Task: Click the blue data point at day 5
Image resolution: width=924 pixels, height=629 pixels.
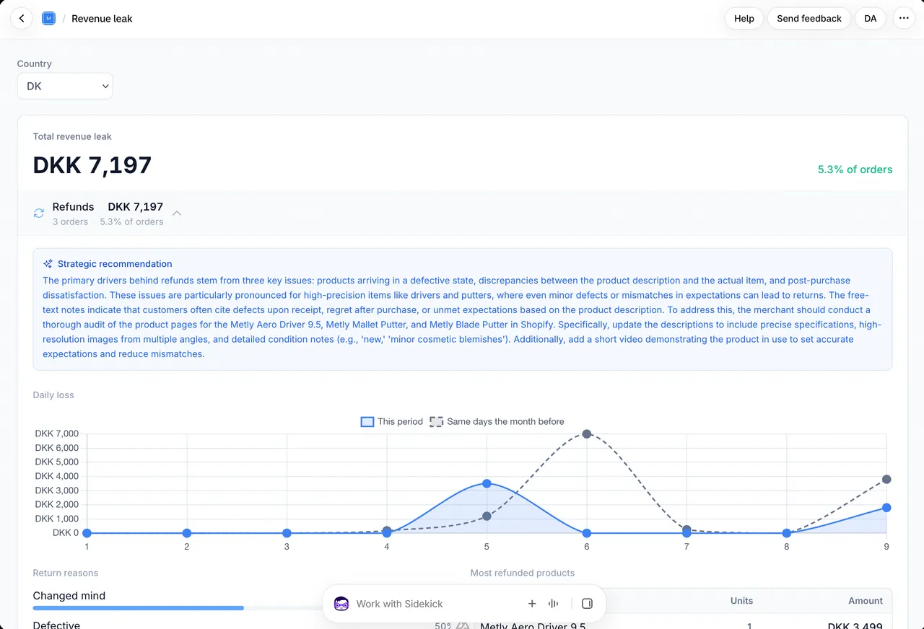Action: 487,483
